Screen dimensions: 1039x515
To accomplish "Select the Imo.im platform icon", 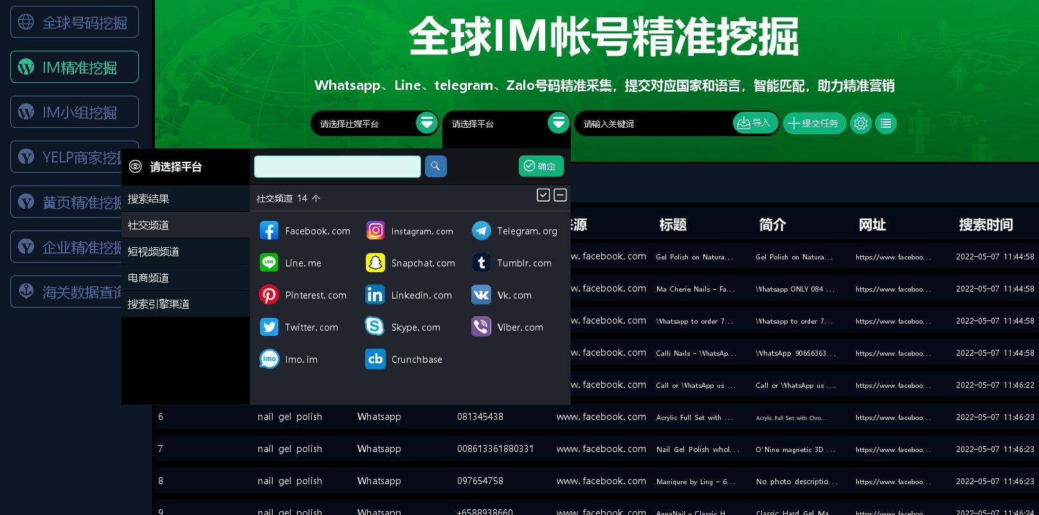I will click(269, 359).
